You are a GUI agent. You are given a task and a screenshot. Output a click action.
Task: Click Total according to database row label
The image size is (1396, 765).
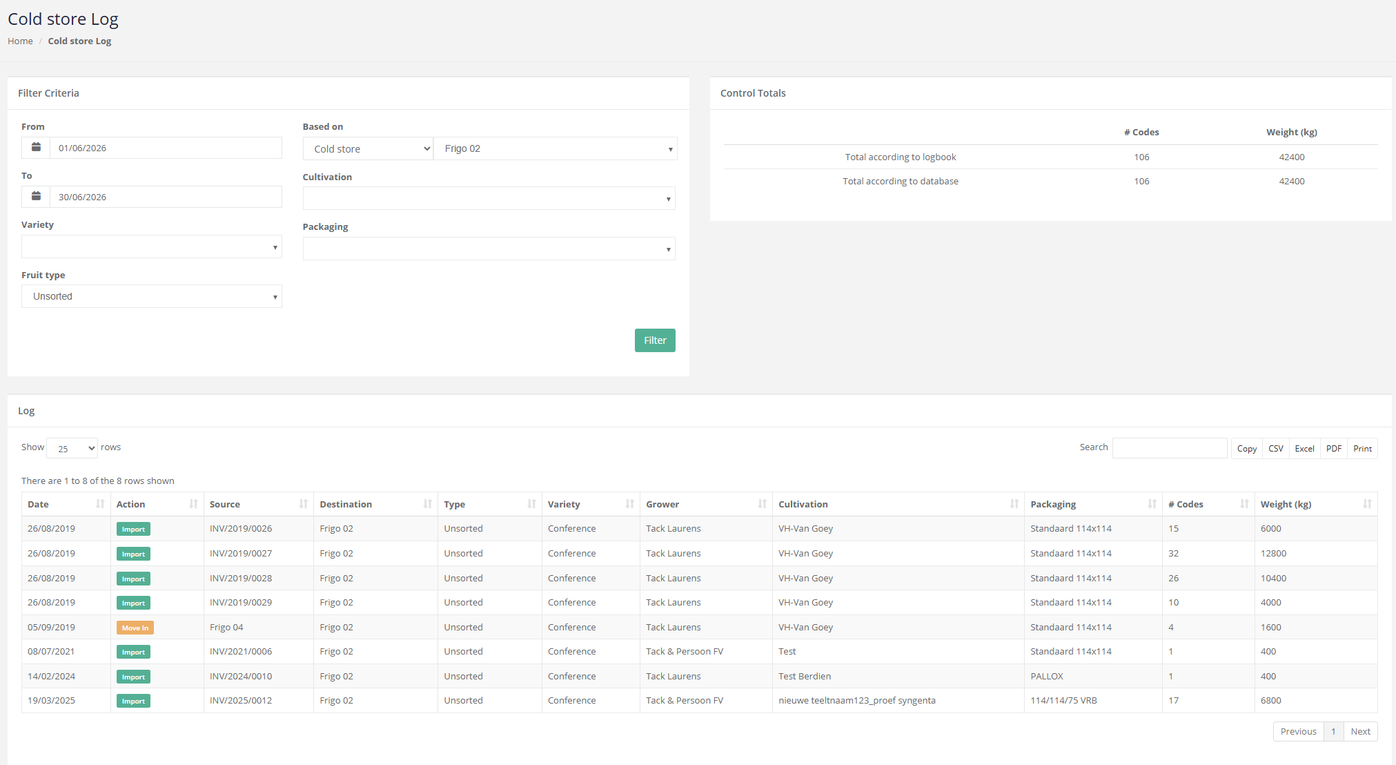(901, 182)
